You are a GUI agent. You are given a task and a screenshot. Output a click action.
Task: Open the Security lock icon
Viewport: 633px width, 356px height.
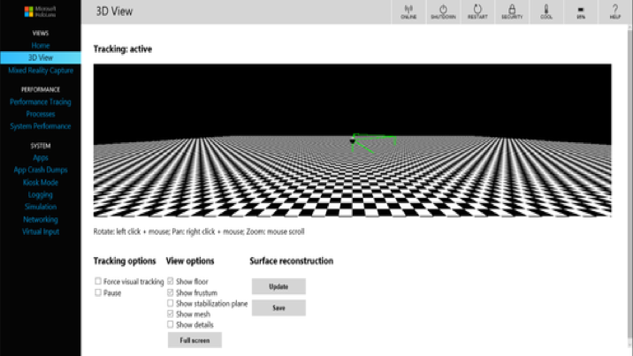[512, 11]
